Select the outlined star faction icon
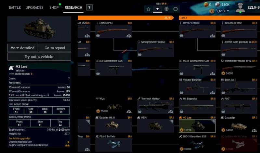 pos(149,9)
